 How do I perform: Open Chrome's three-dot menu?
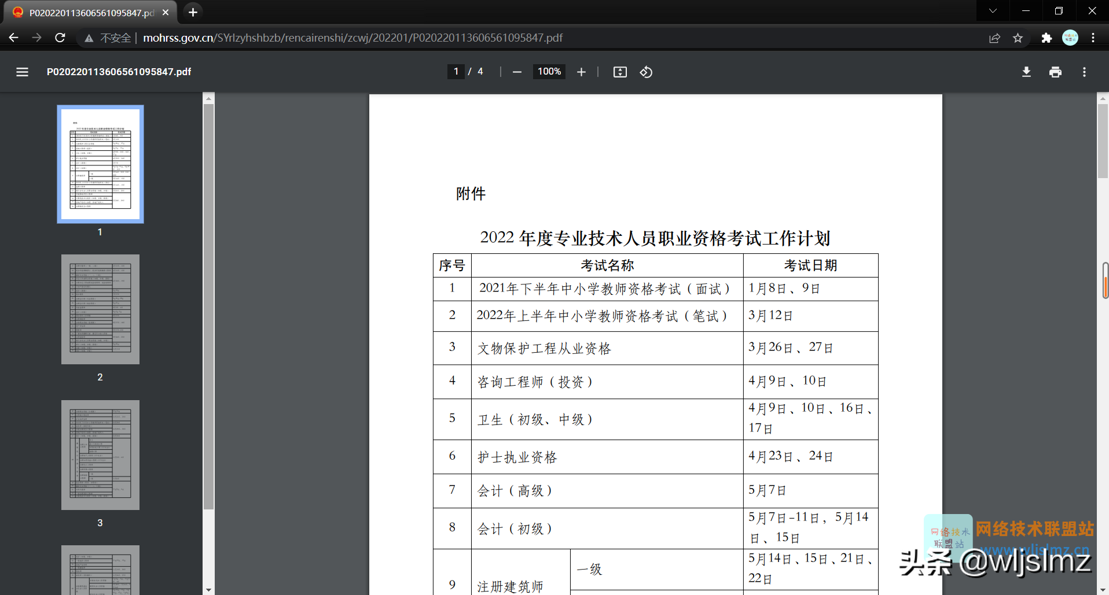point(1093,38)
